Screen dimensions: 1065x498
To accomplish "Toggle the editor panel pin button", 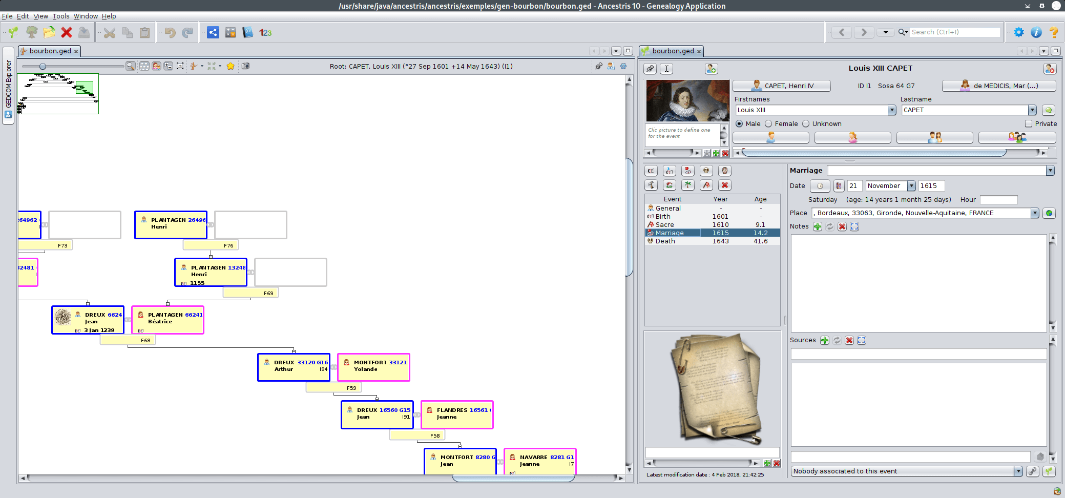I will tap(650, 69).
